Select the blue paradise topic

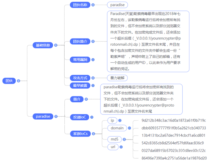43,116
